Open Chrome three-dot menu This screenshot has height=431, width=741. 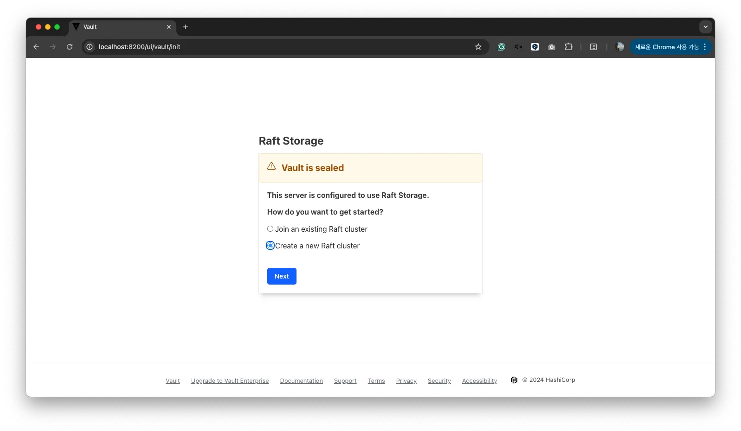point(705,47)
